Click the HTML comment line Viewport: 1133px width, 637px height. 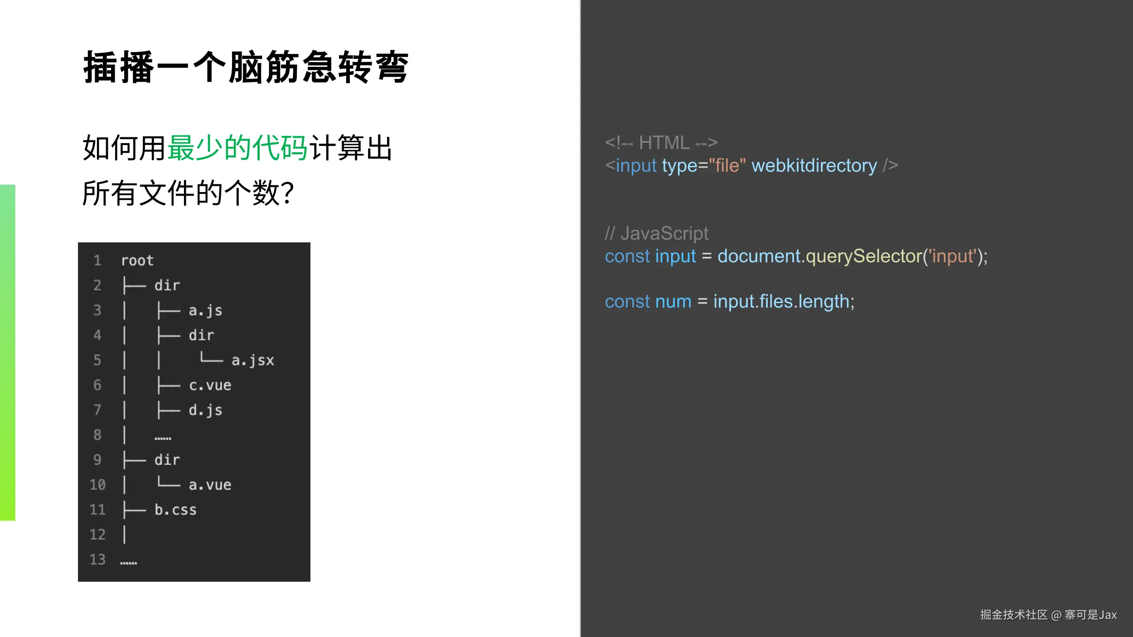[661, 143]
